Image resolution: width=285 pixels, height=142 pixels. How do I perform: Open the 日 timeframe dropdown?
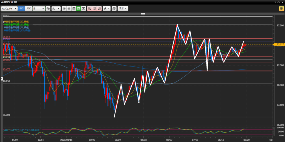tap(39, 9)
